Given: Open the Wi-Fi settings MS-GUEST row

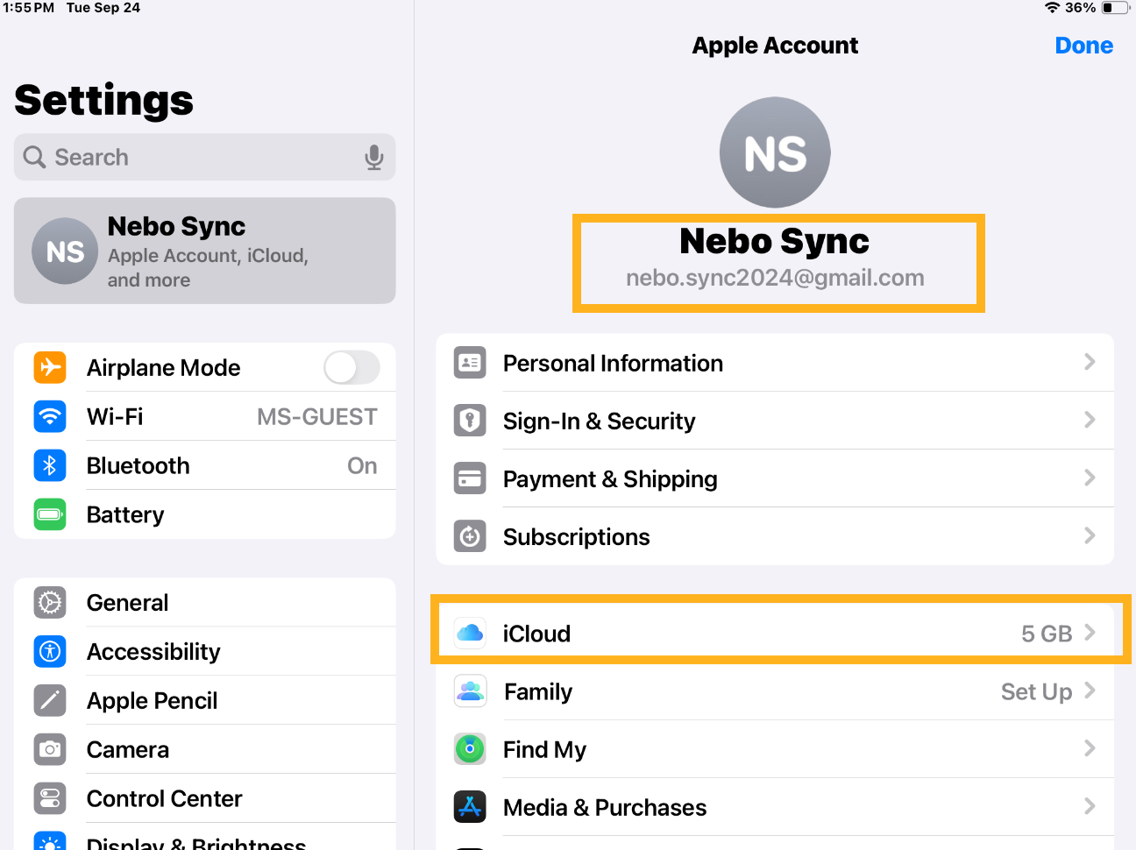Looking at the screenshot, I should click(x=204, y=416).
